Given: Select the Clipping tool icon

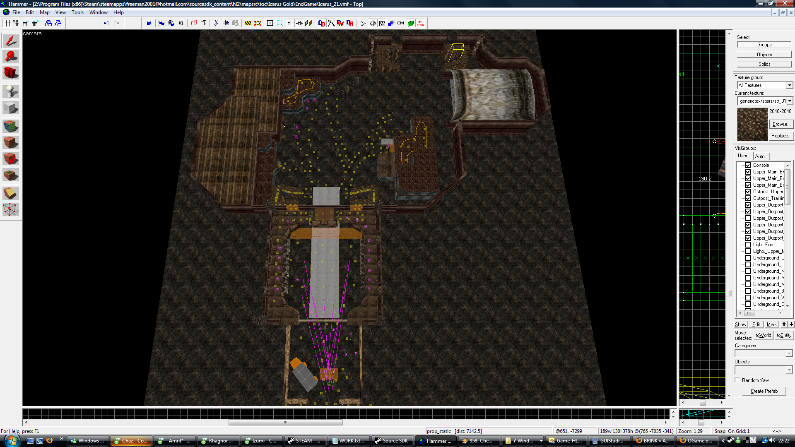Looking at the screenshot, I should [11, 193].
